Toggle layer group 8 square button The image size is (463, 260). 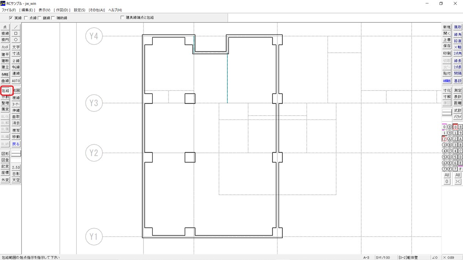pyautogui.click(x=460, y=127)
